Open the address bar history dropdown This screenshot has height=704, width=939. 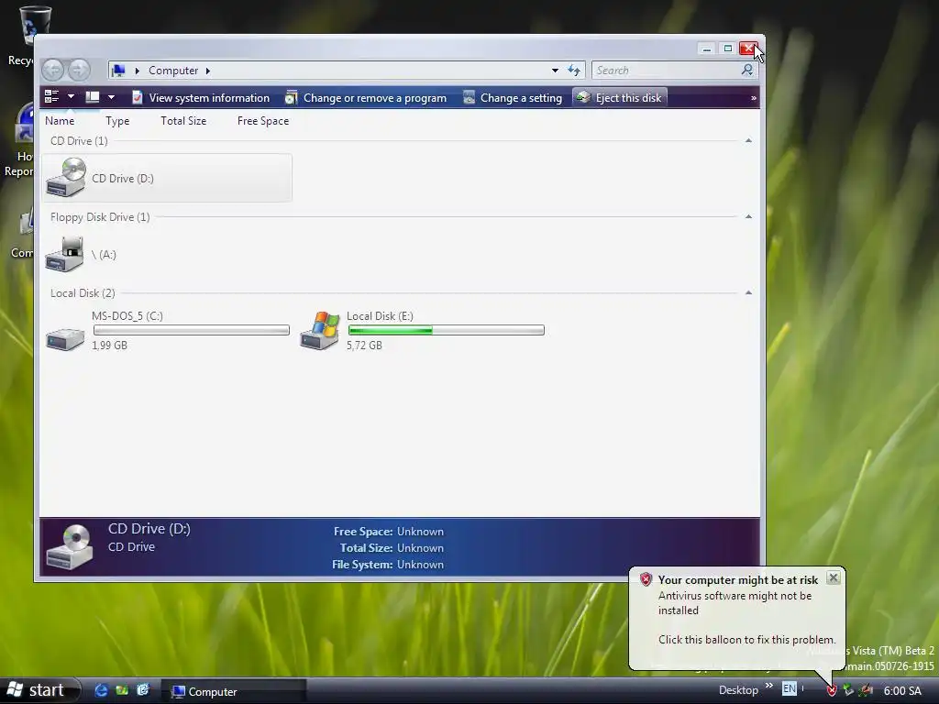coord(555,71)
